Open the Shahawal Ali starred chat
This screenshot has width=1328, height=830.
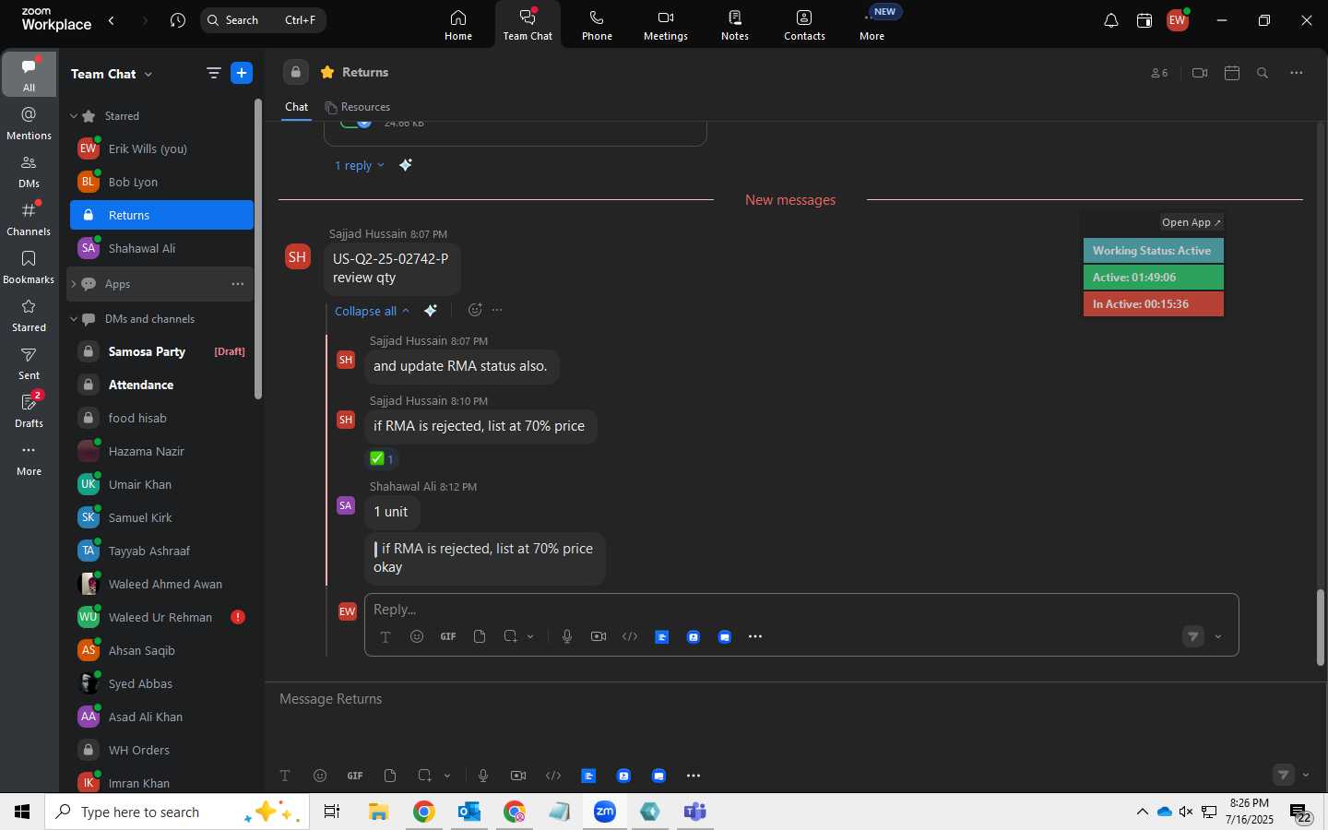161,248
